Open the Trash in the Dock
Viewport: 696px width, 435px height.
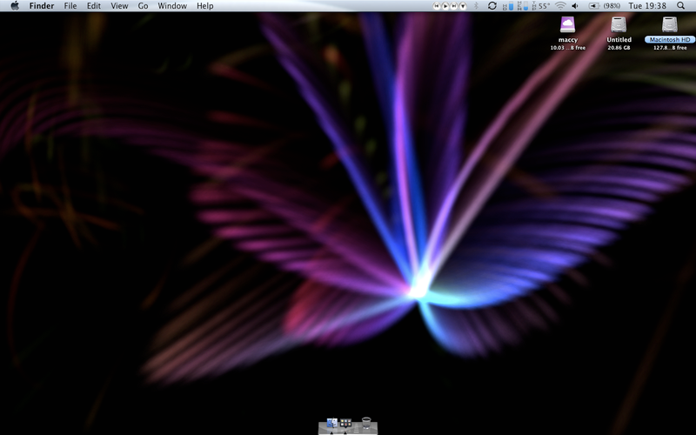(x=366, y=423)
